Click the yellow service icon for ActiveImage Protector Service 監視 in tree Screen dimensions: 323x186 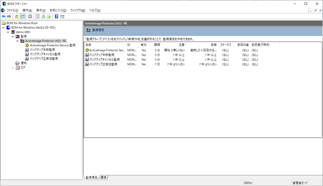click(x=27, y=45)
